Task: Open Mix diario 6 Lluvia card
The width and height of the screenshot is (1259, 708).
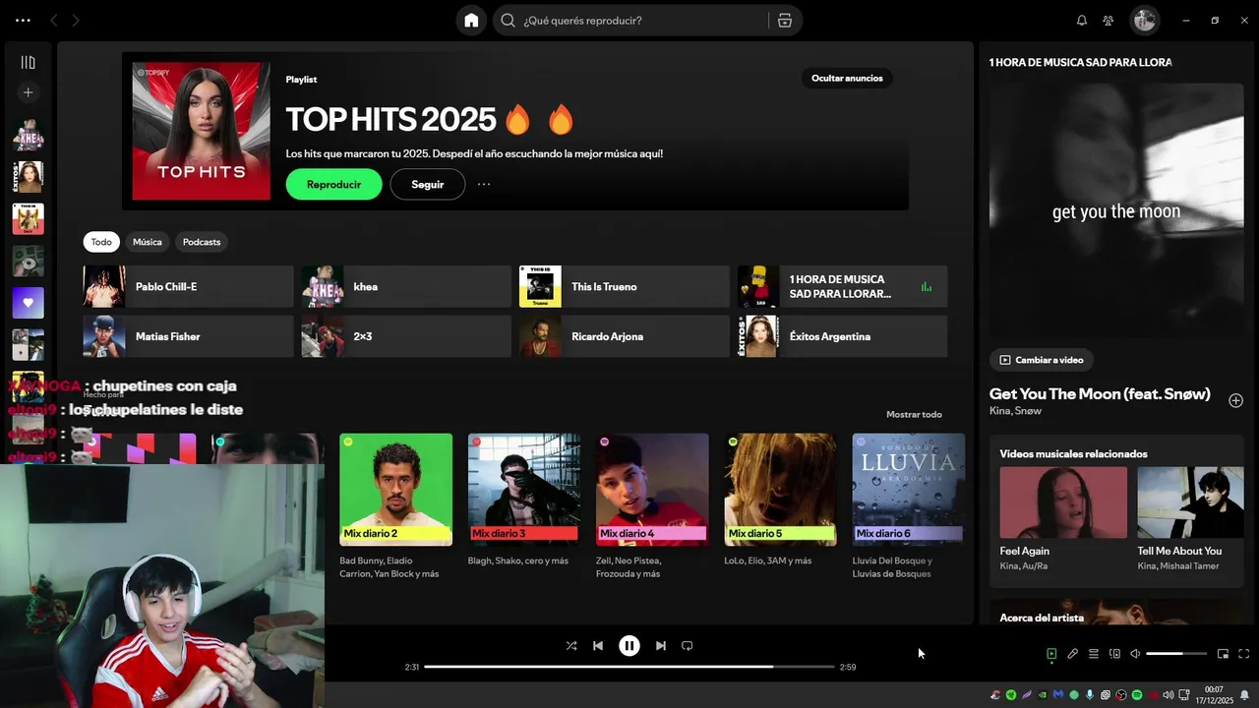Action: coord(909,506)
